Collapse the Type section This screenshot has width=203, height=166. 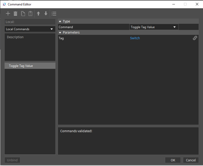click(x=60, y=21)
